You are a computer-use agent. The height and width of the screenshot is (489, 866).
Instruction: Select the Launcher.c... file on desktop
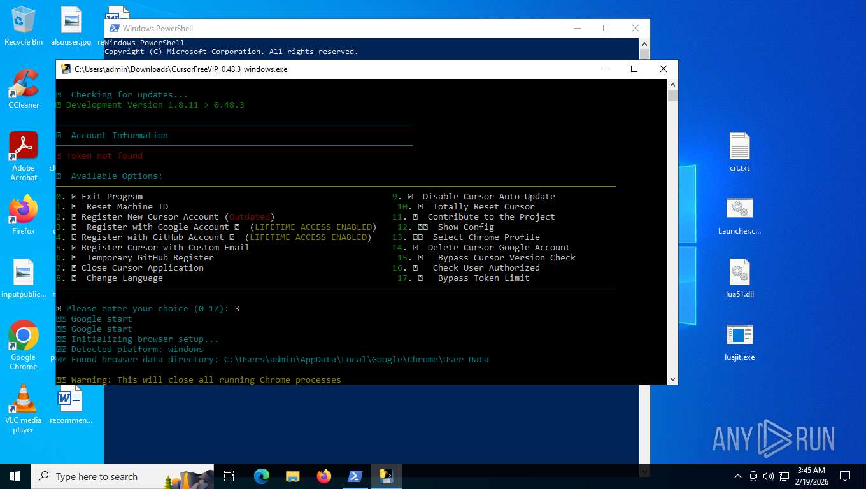pos(740,215)
